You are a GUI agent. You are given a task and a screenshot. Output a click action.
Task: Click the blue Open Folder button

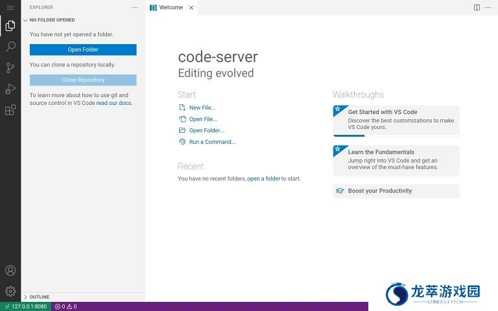[83, 49]
